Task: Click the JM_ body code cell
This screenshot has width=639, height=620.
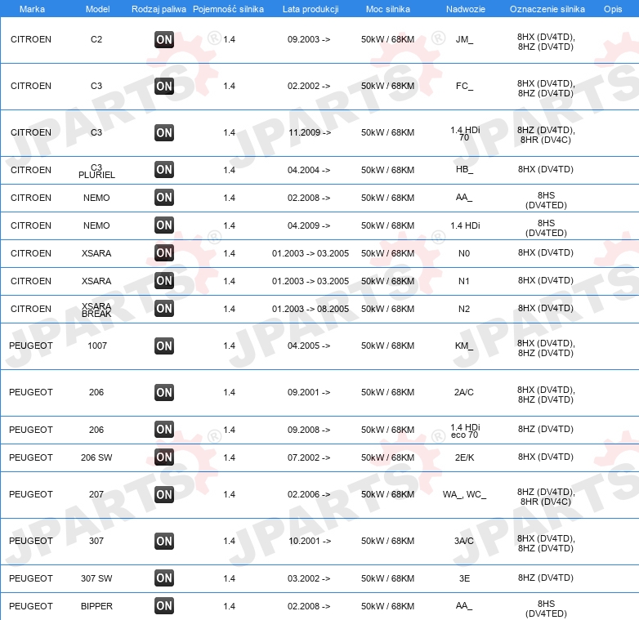Action: pos(465,39)
